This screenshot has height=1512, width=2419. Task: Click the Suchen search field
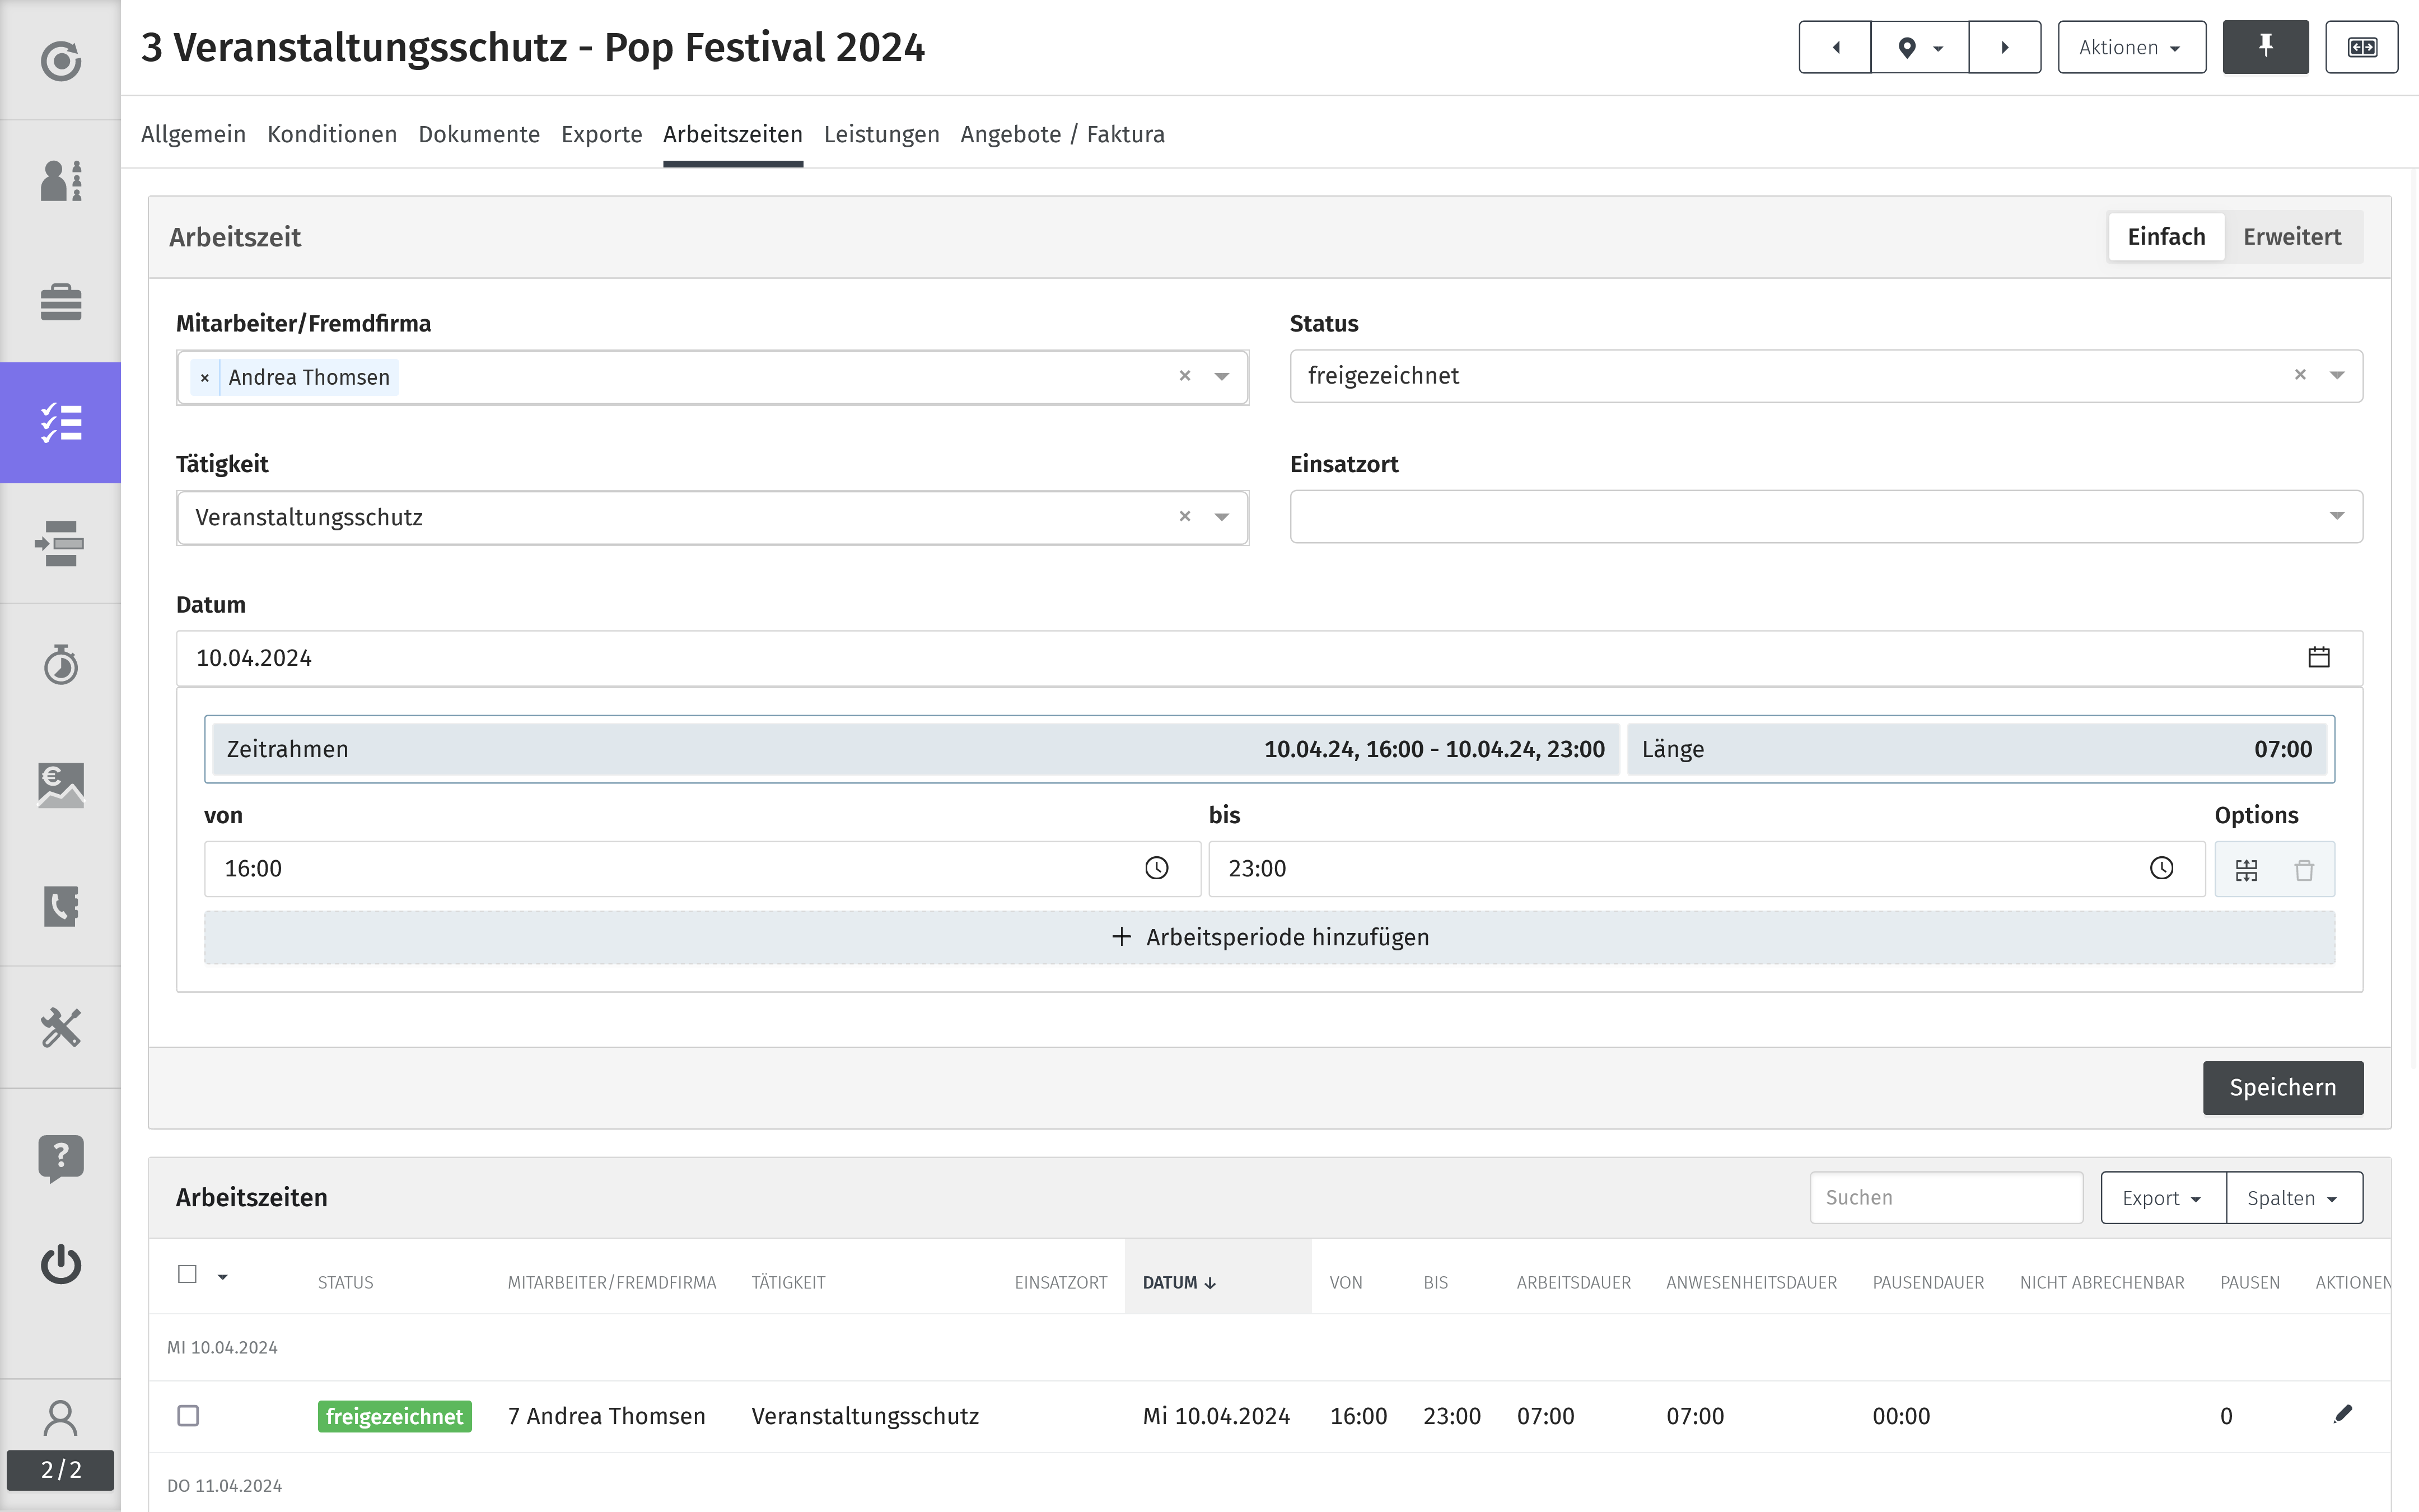(1946, 1198)
